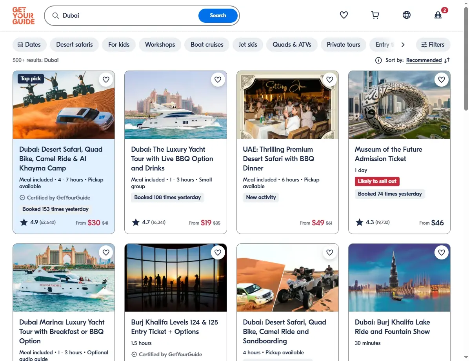Click the page vertical scrollbar thumb

(x=466, y=59)
